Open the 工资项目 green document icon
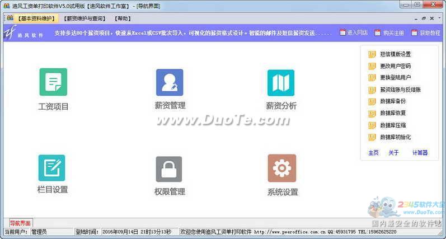 coord(53,82)
